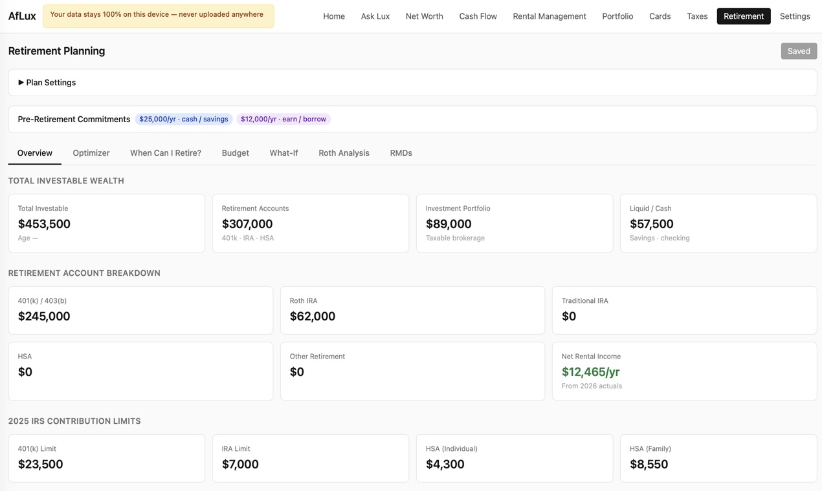Click the $12,000/yr earn / borrow badge
Viewport: 822px width, 491px height.
[283, 119]
